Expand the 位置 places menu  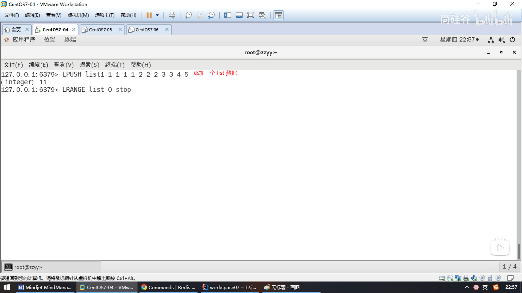pos(49,40)
